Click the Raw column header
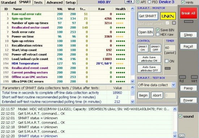 tap(101, 9)
